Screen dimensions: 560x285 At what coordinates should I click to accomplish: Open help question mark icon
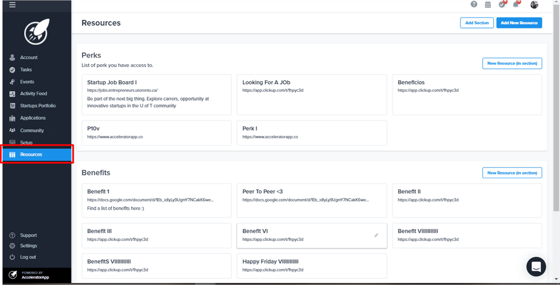tap(474, 5)
